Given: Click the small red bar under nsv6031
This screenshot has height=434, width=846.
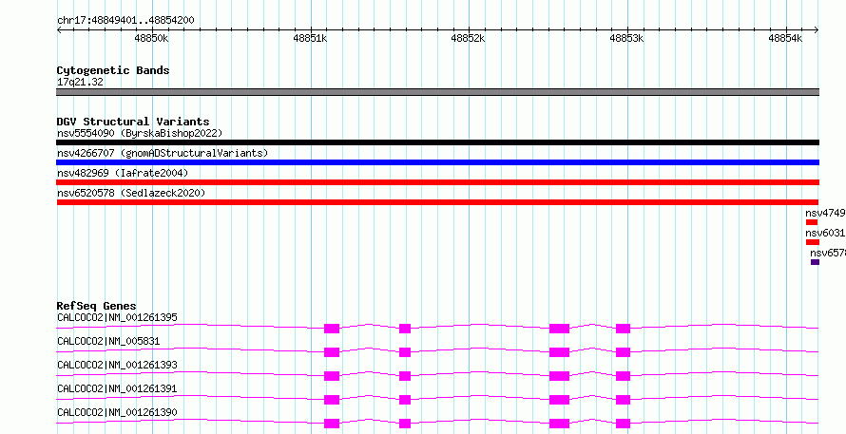Looking at the screenshot, I should coord(813,242).
